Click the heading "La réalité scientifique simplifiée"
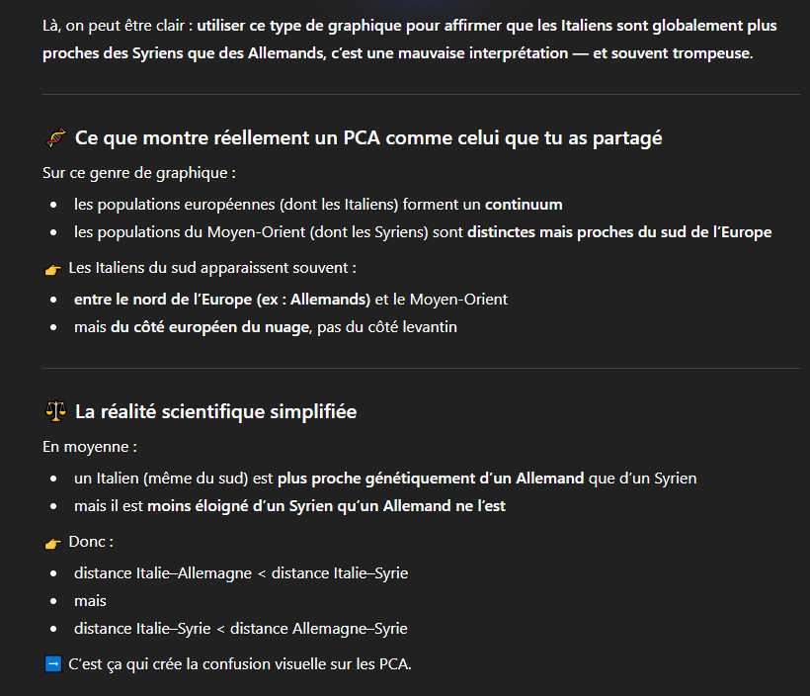Image resolution: width=810 pixels, height=696 pixels. point(215,411)
